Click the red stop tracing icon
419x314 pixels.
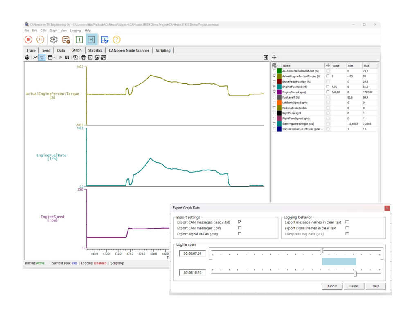coord(28,40)
